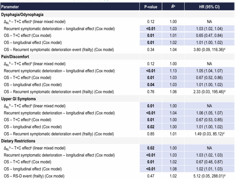
Task: Select the Pain/Discomfort section heading
Action: pos(15,57)
